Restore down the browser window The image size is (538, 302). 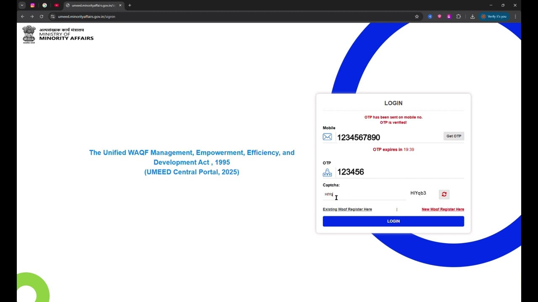pyautogui.click(x=503, y=5)
